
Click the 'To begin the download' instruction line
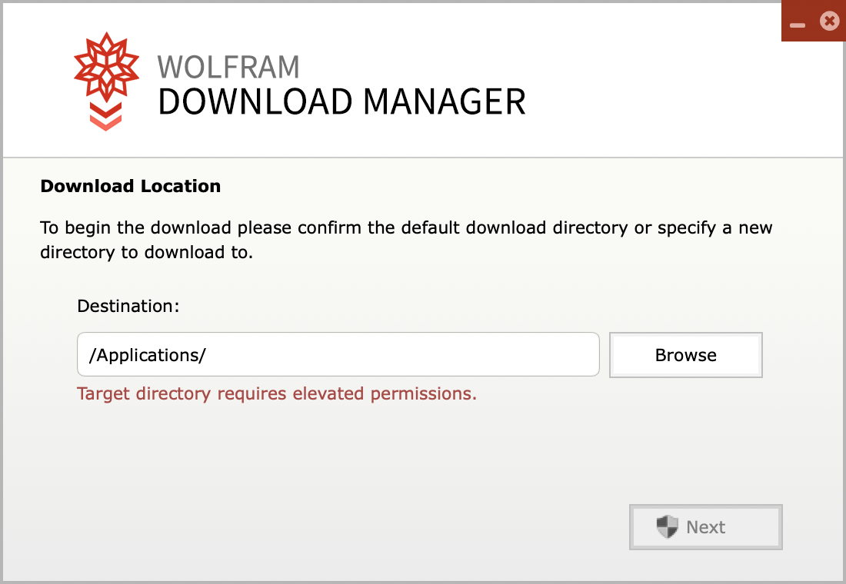pyautogui.click(x=406, y=228)
